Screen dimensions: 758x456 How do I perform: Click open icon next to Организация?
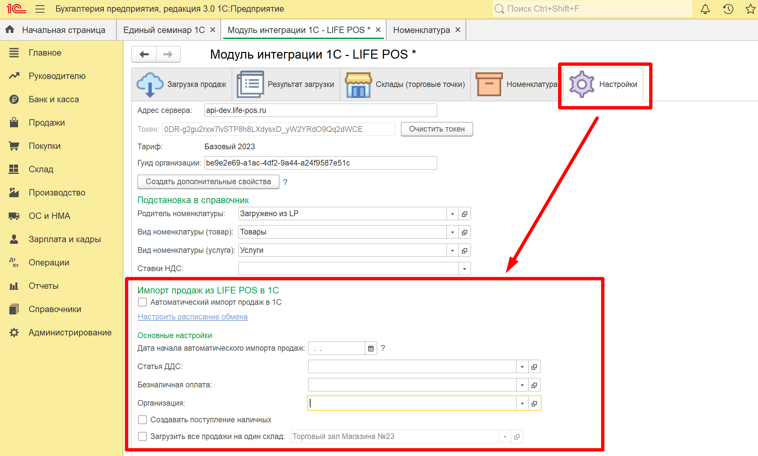coord(534,403)
